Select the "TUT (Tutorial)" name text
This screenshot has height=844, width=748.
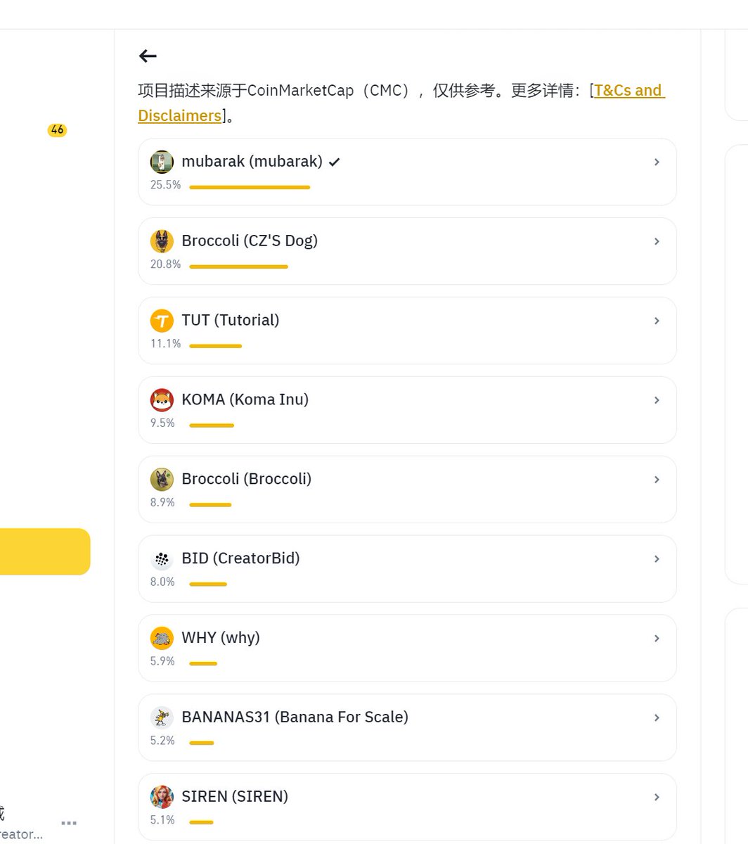[231, 321]
